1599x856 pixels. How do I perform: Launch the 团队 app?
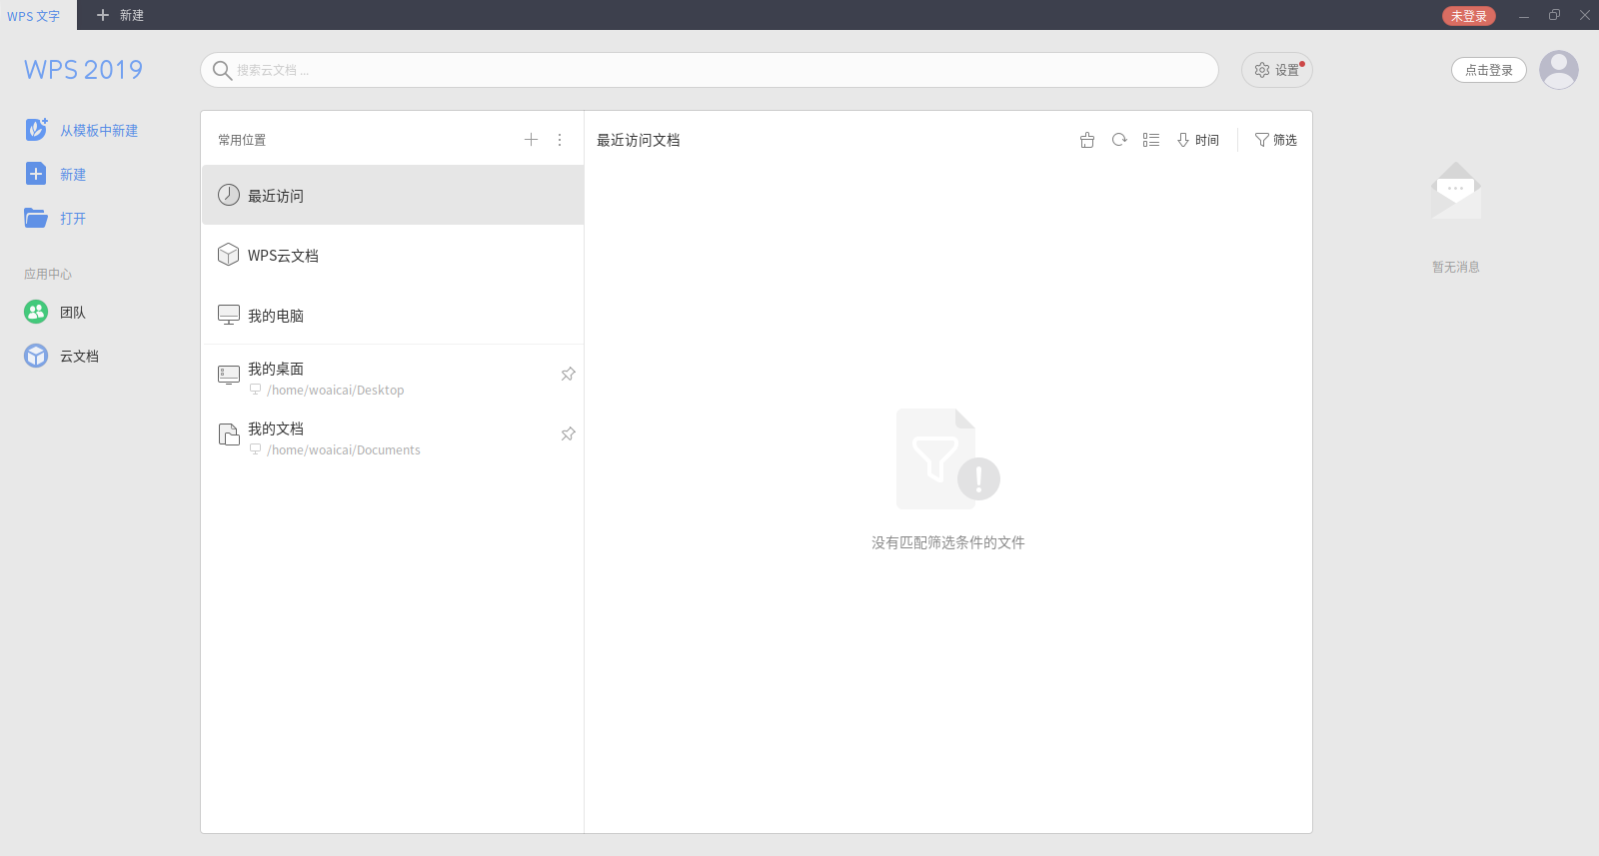(56, 313)
